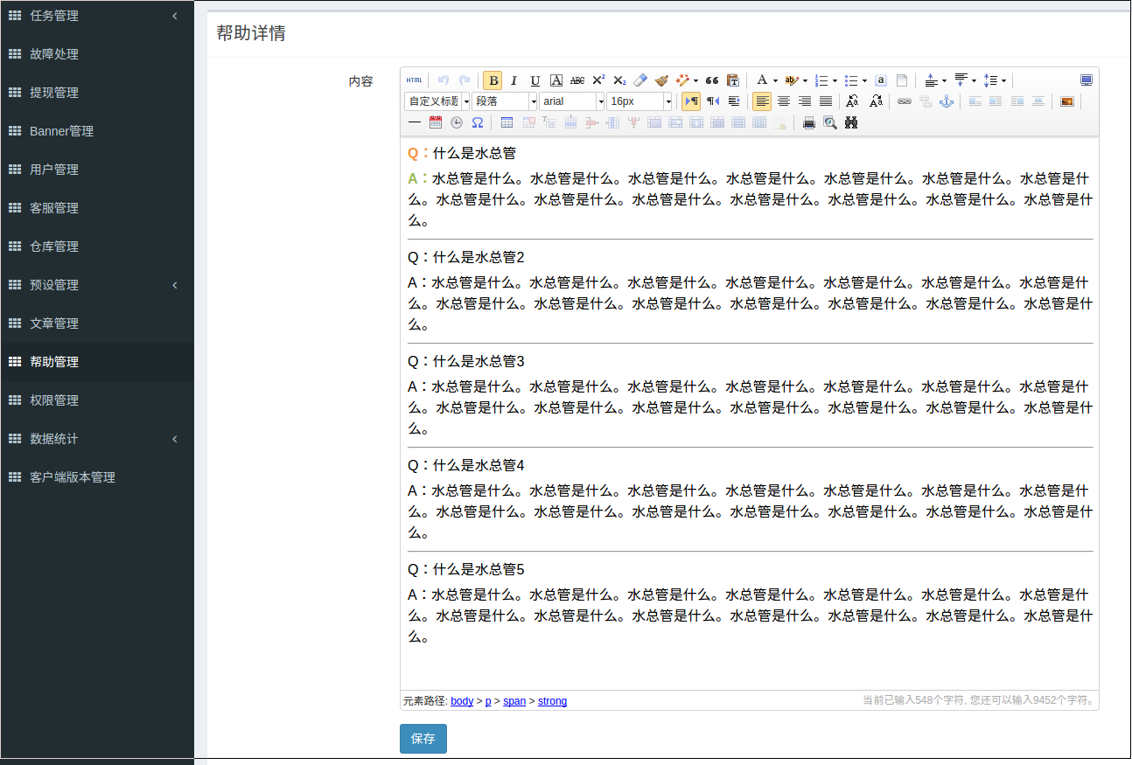
Task: Convert text to lowercase
Action: [876, 101]
